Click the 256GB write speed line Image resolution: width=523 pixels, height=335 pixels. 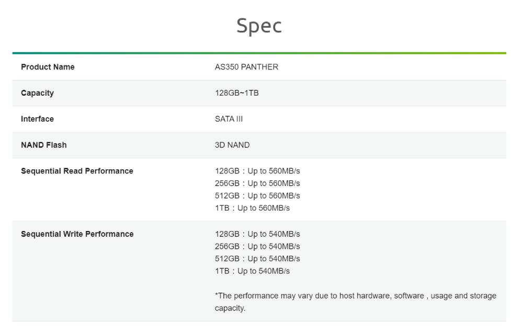(257, 246)
